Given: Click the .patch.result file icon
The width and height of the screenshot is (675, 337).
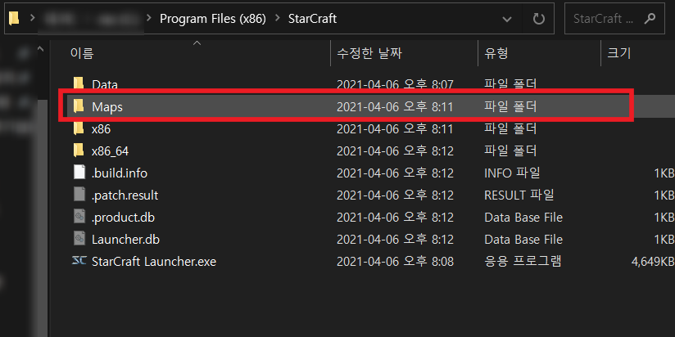Looking at the screenshot, I should pyautogui.click(x=79, y=195).
